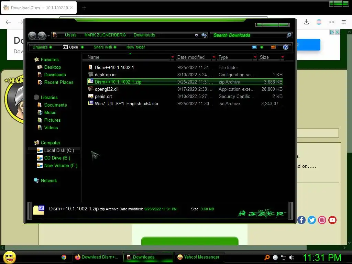Image resolution: width=352 pixels, height=264 pixels.
Task: Click Users in the breadcrumb path
Action: click(x=70, y=35)
